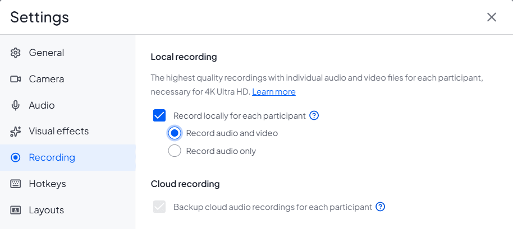Click the Settings dialog title
Screen dimensions: 513x229
pyautogui.click(x=40, y=17)
